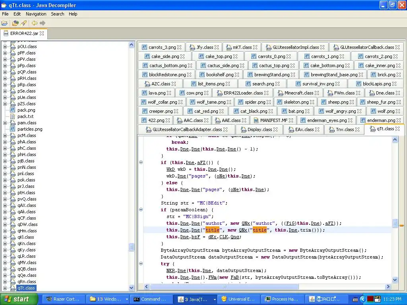The height and width of the screenshot is (305, 407).
Task: Click the Backward arrow toolbar icon
Action: coord(34,23)
